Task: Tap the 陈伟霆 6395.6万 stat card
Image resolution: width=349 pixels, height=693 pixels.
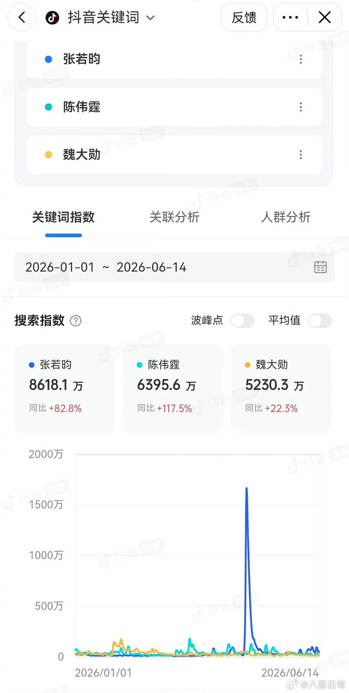Action: [x=173, y=388]
